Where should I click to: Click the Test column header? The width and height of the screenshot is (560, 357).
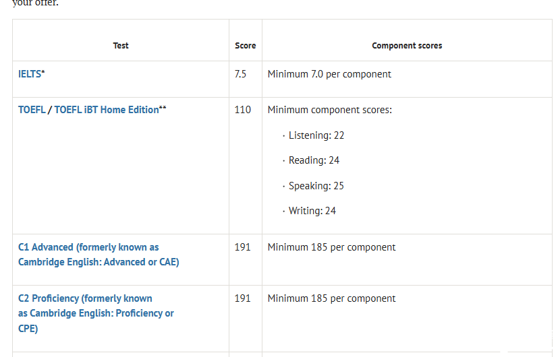click(x=121, y=46)
